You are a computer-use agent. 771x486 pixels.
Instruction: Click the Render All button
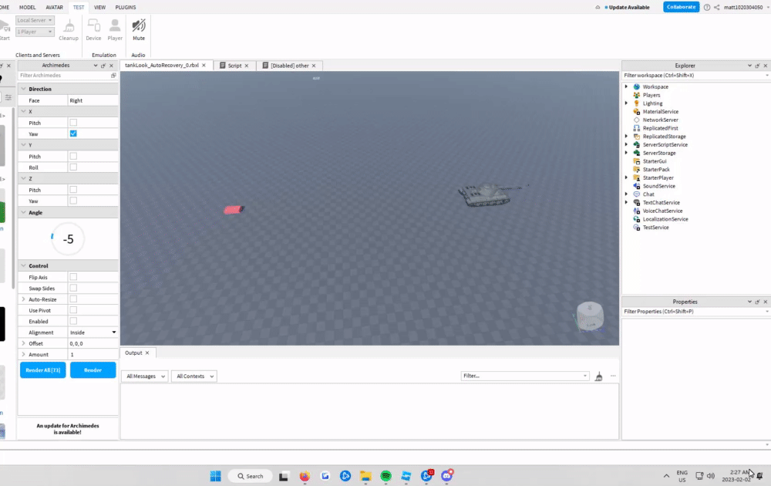coord(42,370)
